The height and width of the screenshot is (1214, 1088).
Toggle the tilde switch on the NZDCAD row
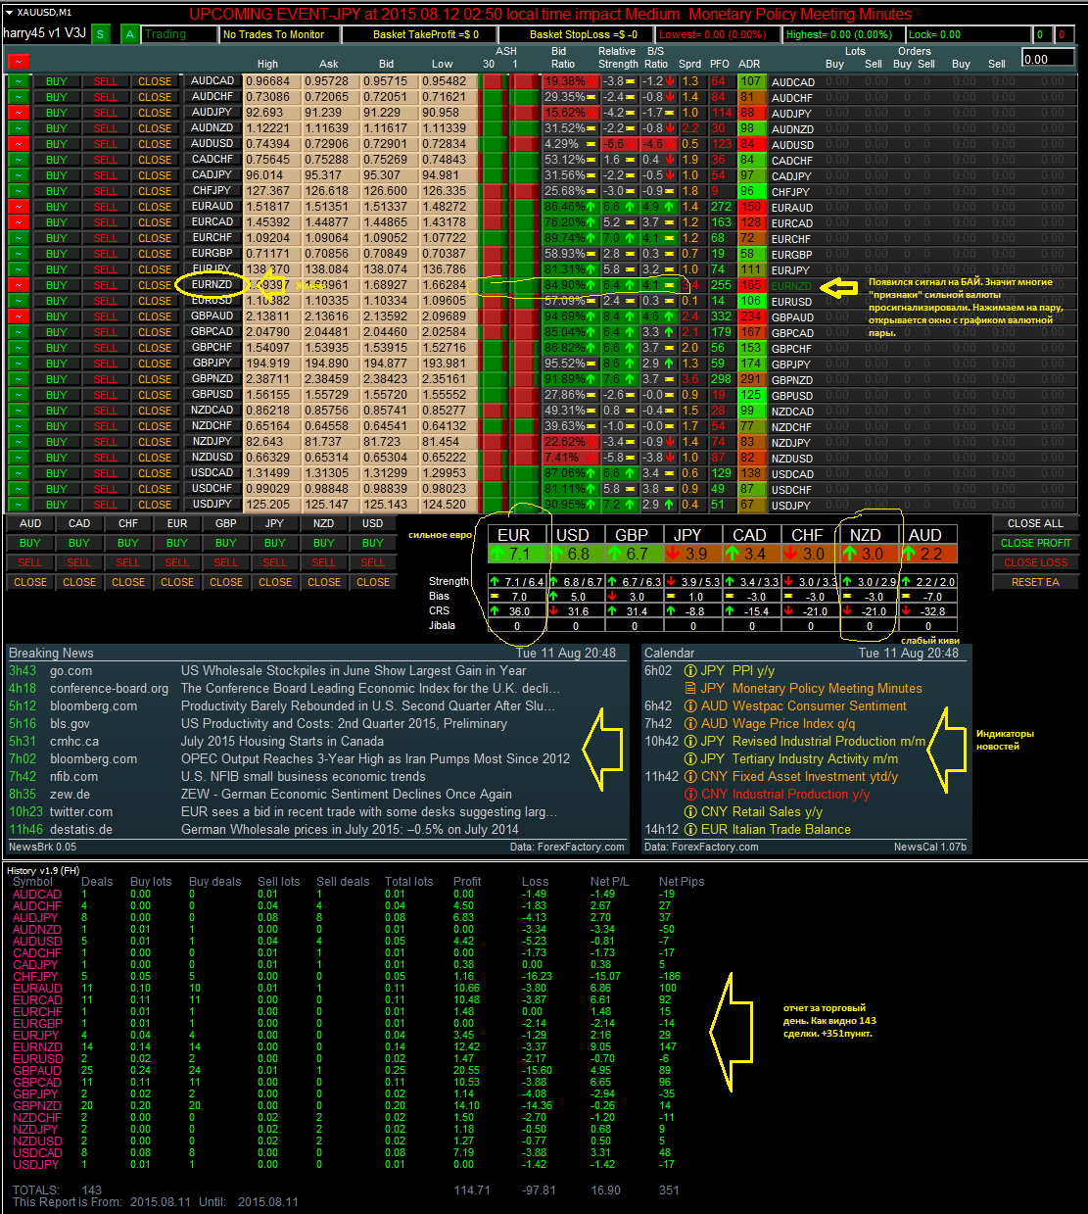click(x=18, y=411)
